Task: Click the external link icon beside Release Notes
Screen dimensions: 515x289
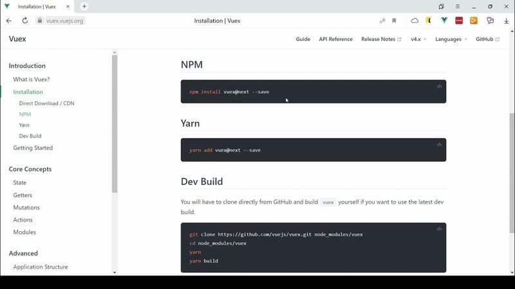Action: (399, 39)
